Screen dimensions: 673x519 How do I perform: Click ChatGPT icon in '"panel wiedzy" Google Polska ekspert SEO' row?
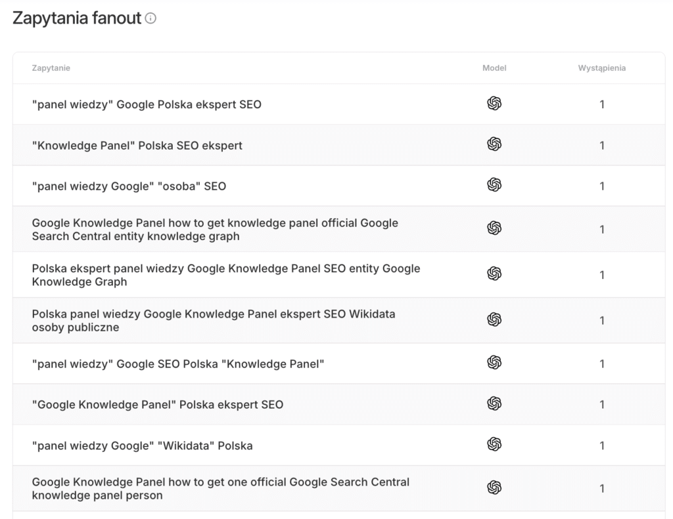pyautogui.click(x=494, y=103)
